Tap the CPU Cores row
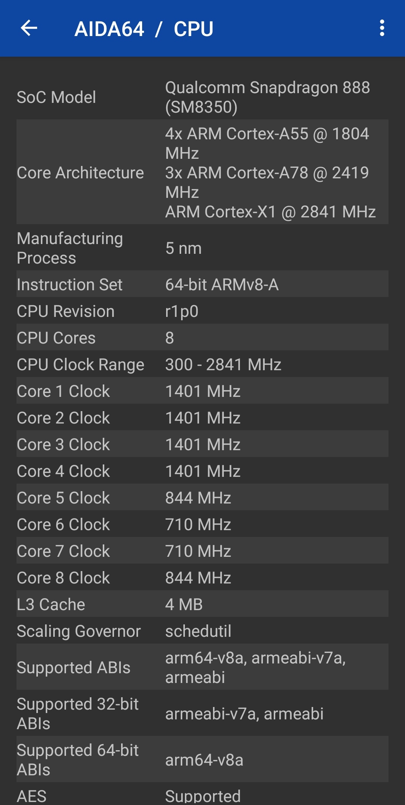Viewport: 405px width, 805px height. (x=202, y=338)
